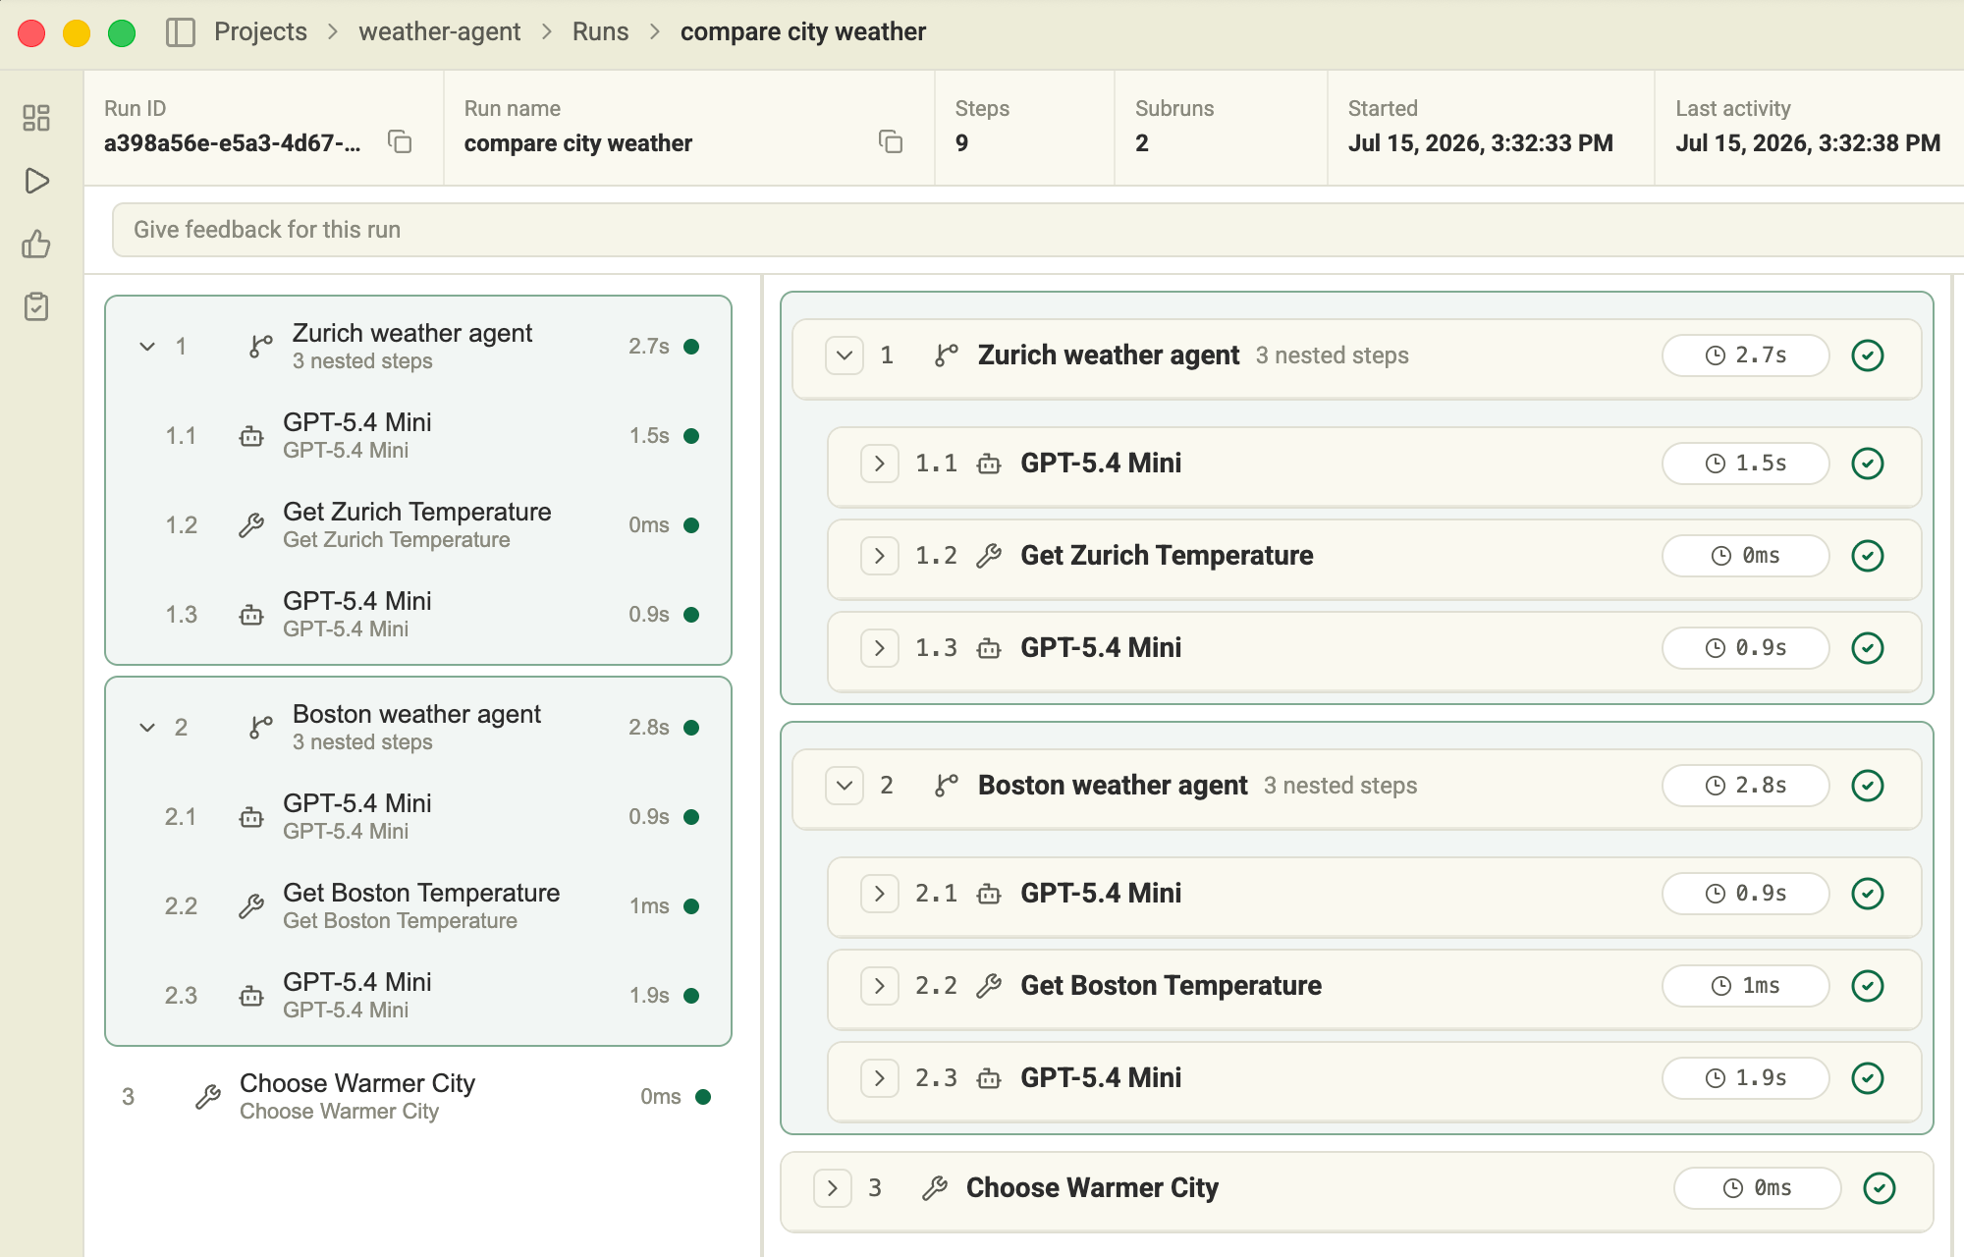Select step 1.1 GPT-5.4 Mini in tree
The width and height of the screenshot is (1964, 1257).
418,436
